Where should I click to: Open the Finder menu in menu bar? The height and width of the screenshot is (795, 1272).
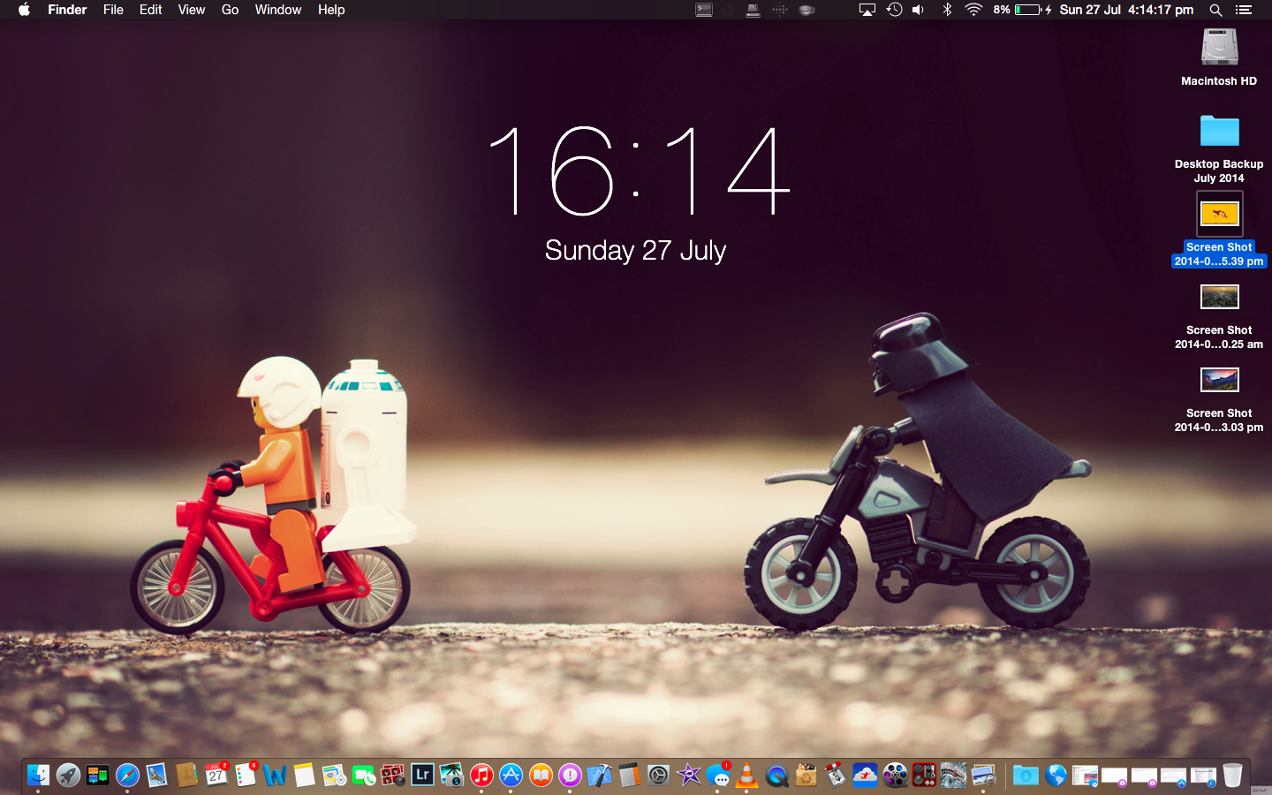pyautogui.click(x=67, y=10)
